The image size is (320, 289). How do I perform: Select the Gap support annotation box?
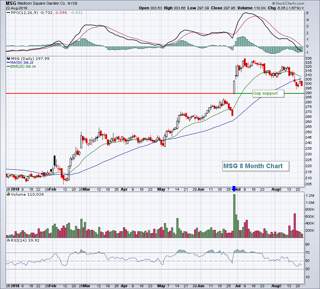268,93
